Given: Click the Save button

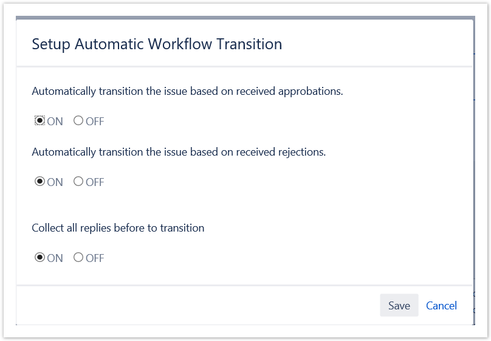Looking at the screenshot, I should pos(399,306).
